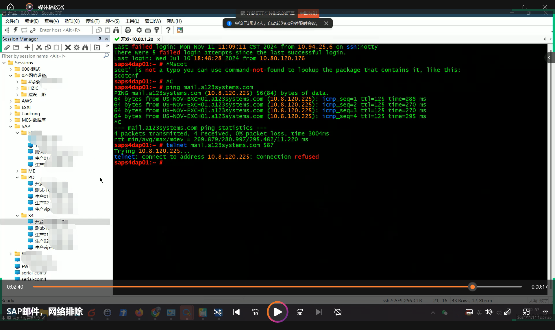Screen dimensions: 555x330
Task: Toggle full screen in the media player
Action: pyautogui.click(x=507, y=312)
